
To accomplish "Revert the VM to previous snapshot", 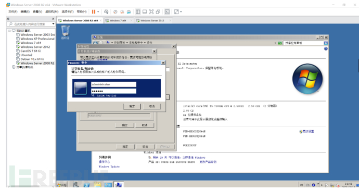I will click(x=122, y=11).
